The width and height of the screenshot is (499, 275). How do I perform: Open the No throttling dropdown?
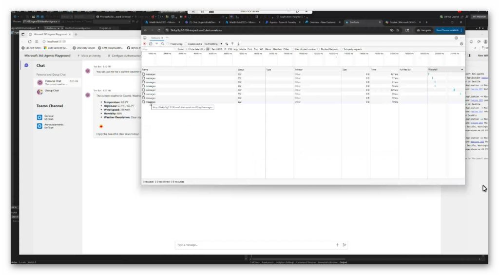(x=213, y=44)
